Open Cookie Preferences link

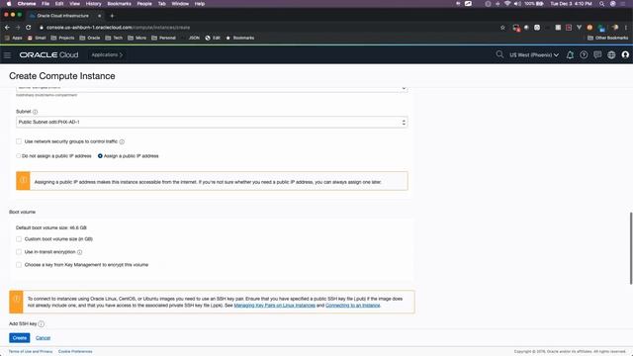click(x=75, y=352)
